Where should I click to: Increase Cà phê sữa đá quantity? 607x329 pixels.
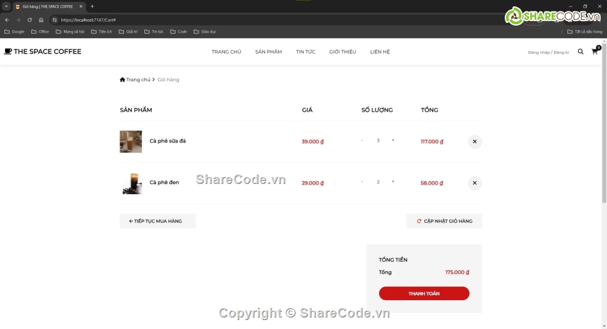click(x=393, y=141)
